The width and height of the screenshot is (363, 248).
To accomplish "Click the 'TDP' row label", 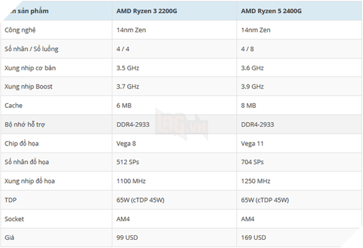I will pos(10,200).
